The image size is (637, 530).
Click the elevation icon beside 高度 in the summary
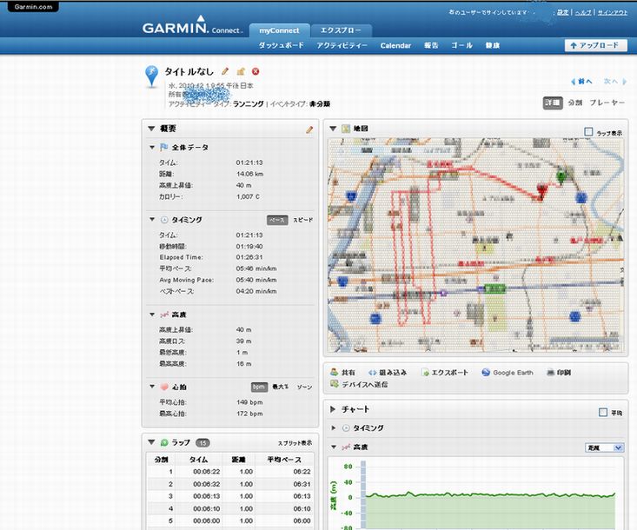[164, 315]
